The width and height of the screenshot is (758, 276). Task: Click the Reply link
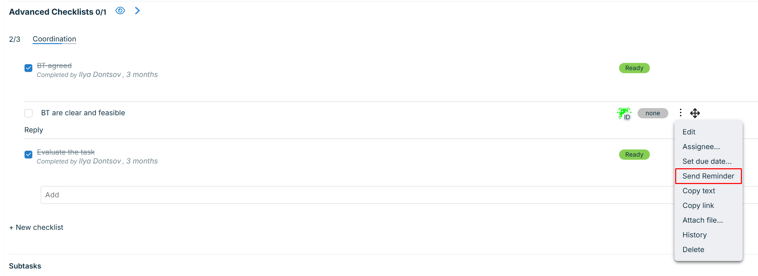pyautogui.click(x=34, y=130)
